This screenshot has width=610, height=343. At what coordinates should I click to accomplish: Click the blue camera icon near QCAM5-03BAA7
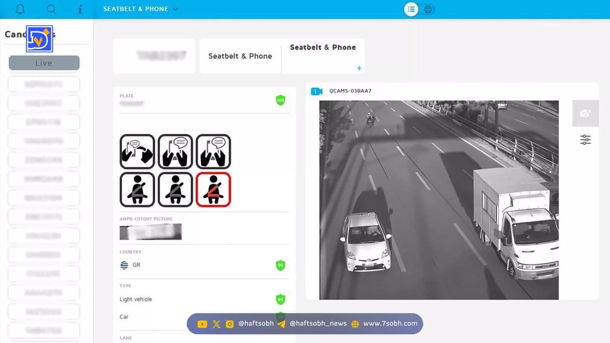point(317,91)
